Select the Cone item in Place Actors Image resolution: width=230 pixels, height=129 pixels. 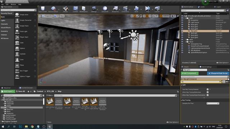click(x=26, y=59)
